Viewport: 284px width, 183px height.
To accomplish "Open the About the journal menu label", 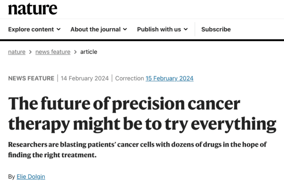I will [96, 29].
